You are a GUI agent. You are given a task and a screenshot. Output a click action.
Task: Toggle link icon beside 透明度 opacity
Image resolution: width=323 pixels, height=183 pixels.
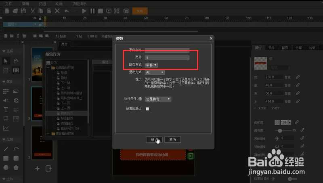(x=297, y=122)
